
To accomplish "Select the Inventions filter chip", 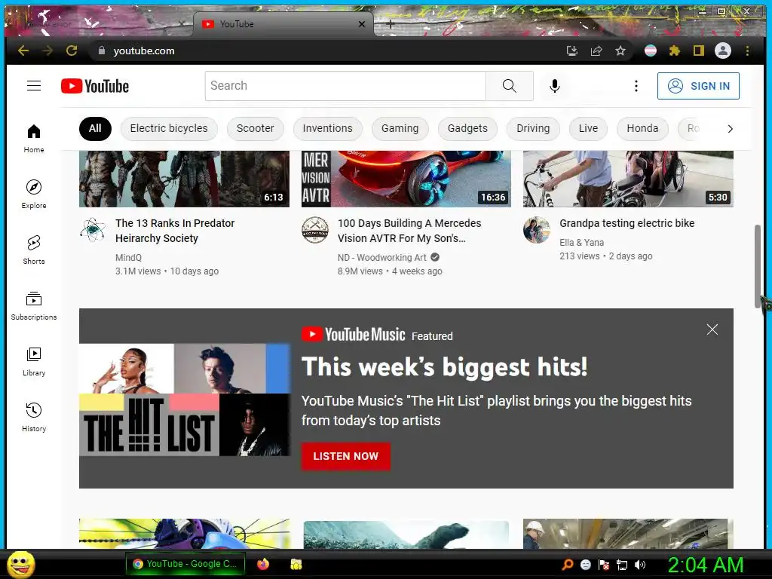I will [327, 128].
